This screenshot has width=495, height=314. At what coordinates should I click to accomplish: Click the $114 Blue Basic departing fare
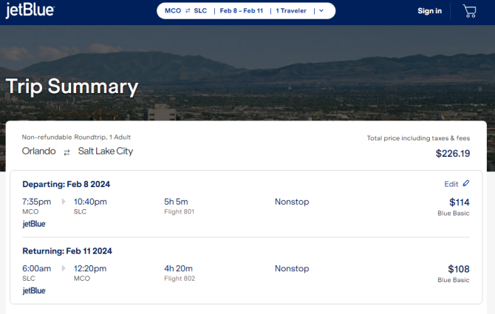pyautogui.click(x=454, y=207)
